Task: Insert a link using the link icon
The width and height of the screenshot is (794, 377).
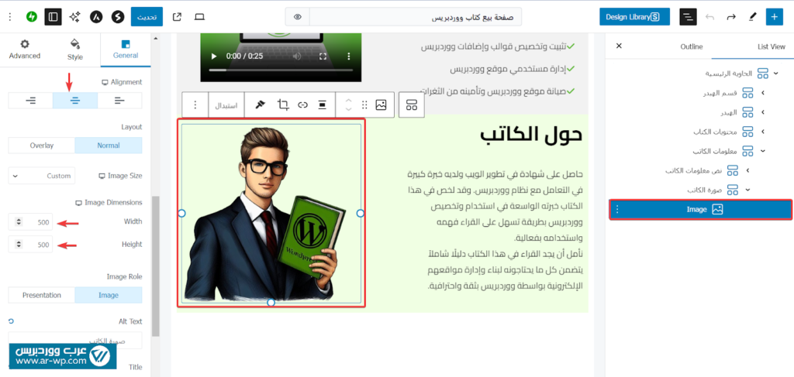Action: [303, 105]
